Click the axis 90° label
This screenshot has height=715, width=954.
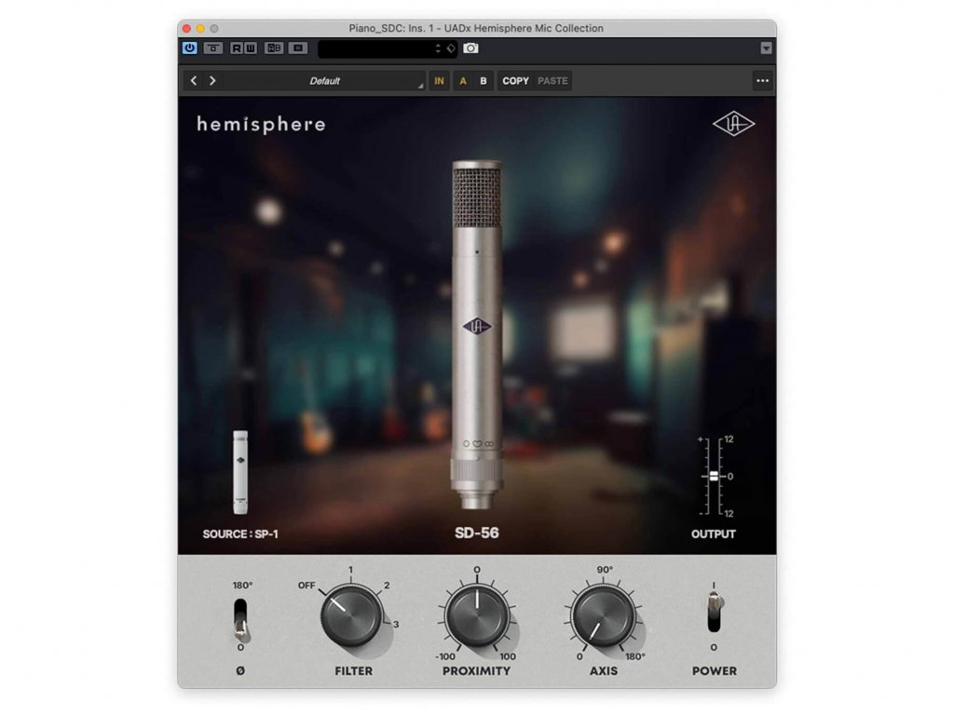605,570
